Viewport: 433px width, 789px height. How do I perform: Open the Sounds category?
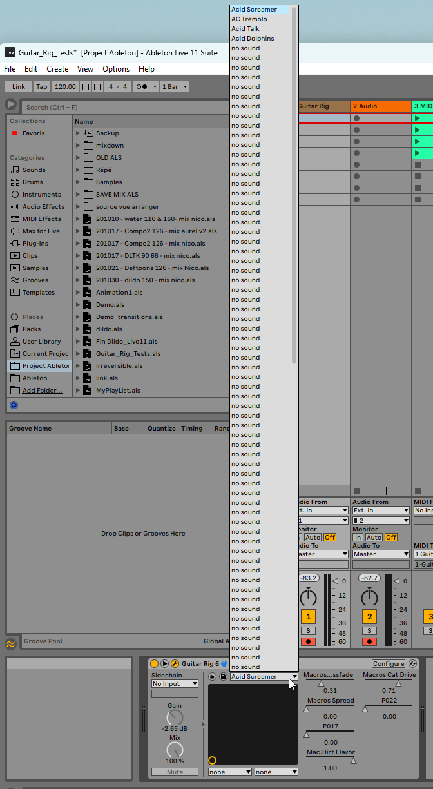34,170
